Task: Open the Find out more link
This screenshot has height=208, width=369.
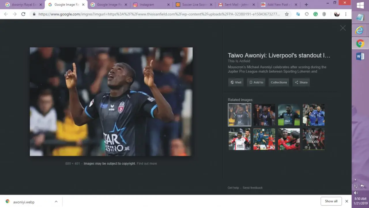Action: 147,163
